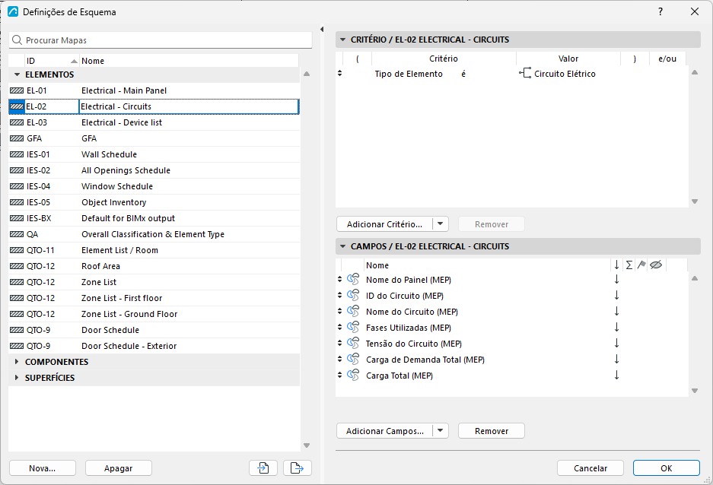The height and width of the screenshot is (485, 713).
Task: Click the help question mark icon
Action: pyautogui.click(x=660, y=12)
